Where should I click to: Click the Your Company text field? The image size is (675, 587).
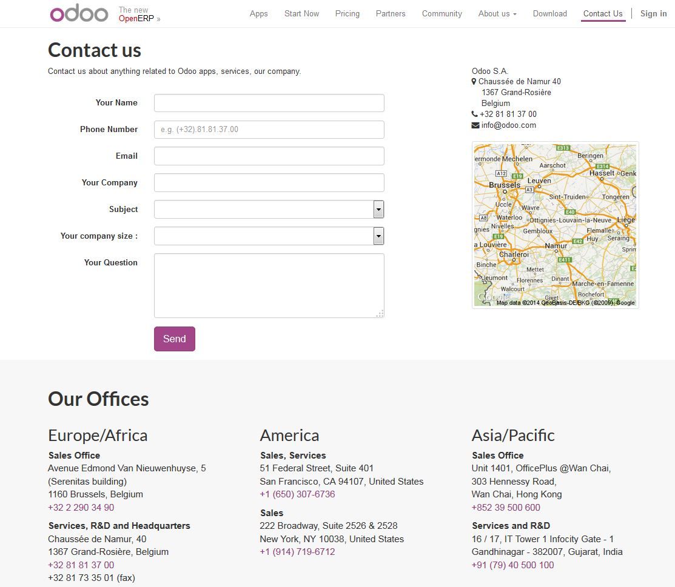coord(269,183)
